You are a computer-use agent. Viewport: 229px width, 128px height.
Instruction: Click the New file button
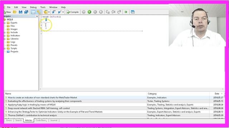[7, 12]
